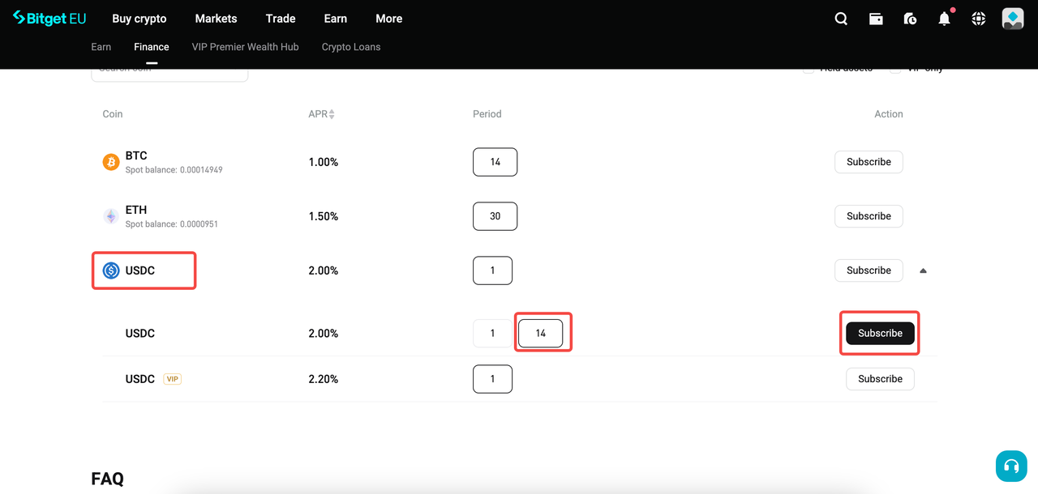Select the Finance sub-tab
Image resolution: width=1038 pixels, height=494 pixels.
152,47
